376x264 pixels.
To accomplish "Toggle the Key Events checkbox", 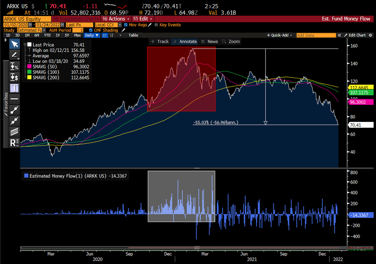I will click(156, 25).
